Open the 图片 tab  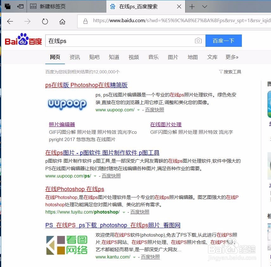coord(173,57)
